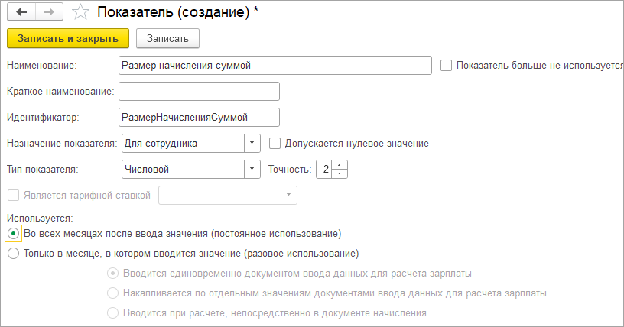Choose 'Накапливается по отдельным значениям' radio option

[x=113, y=293]
